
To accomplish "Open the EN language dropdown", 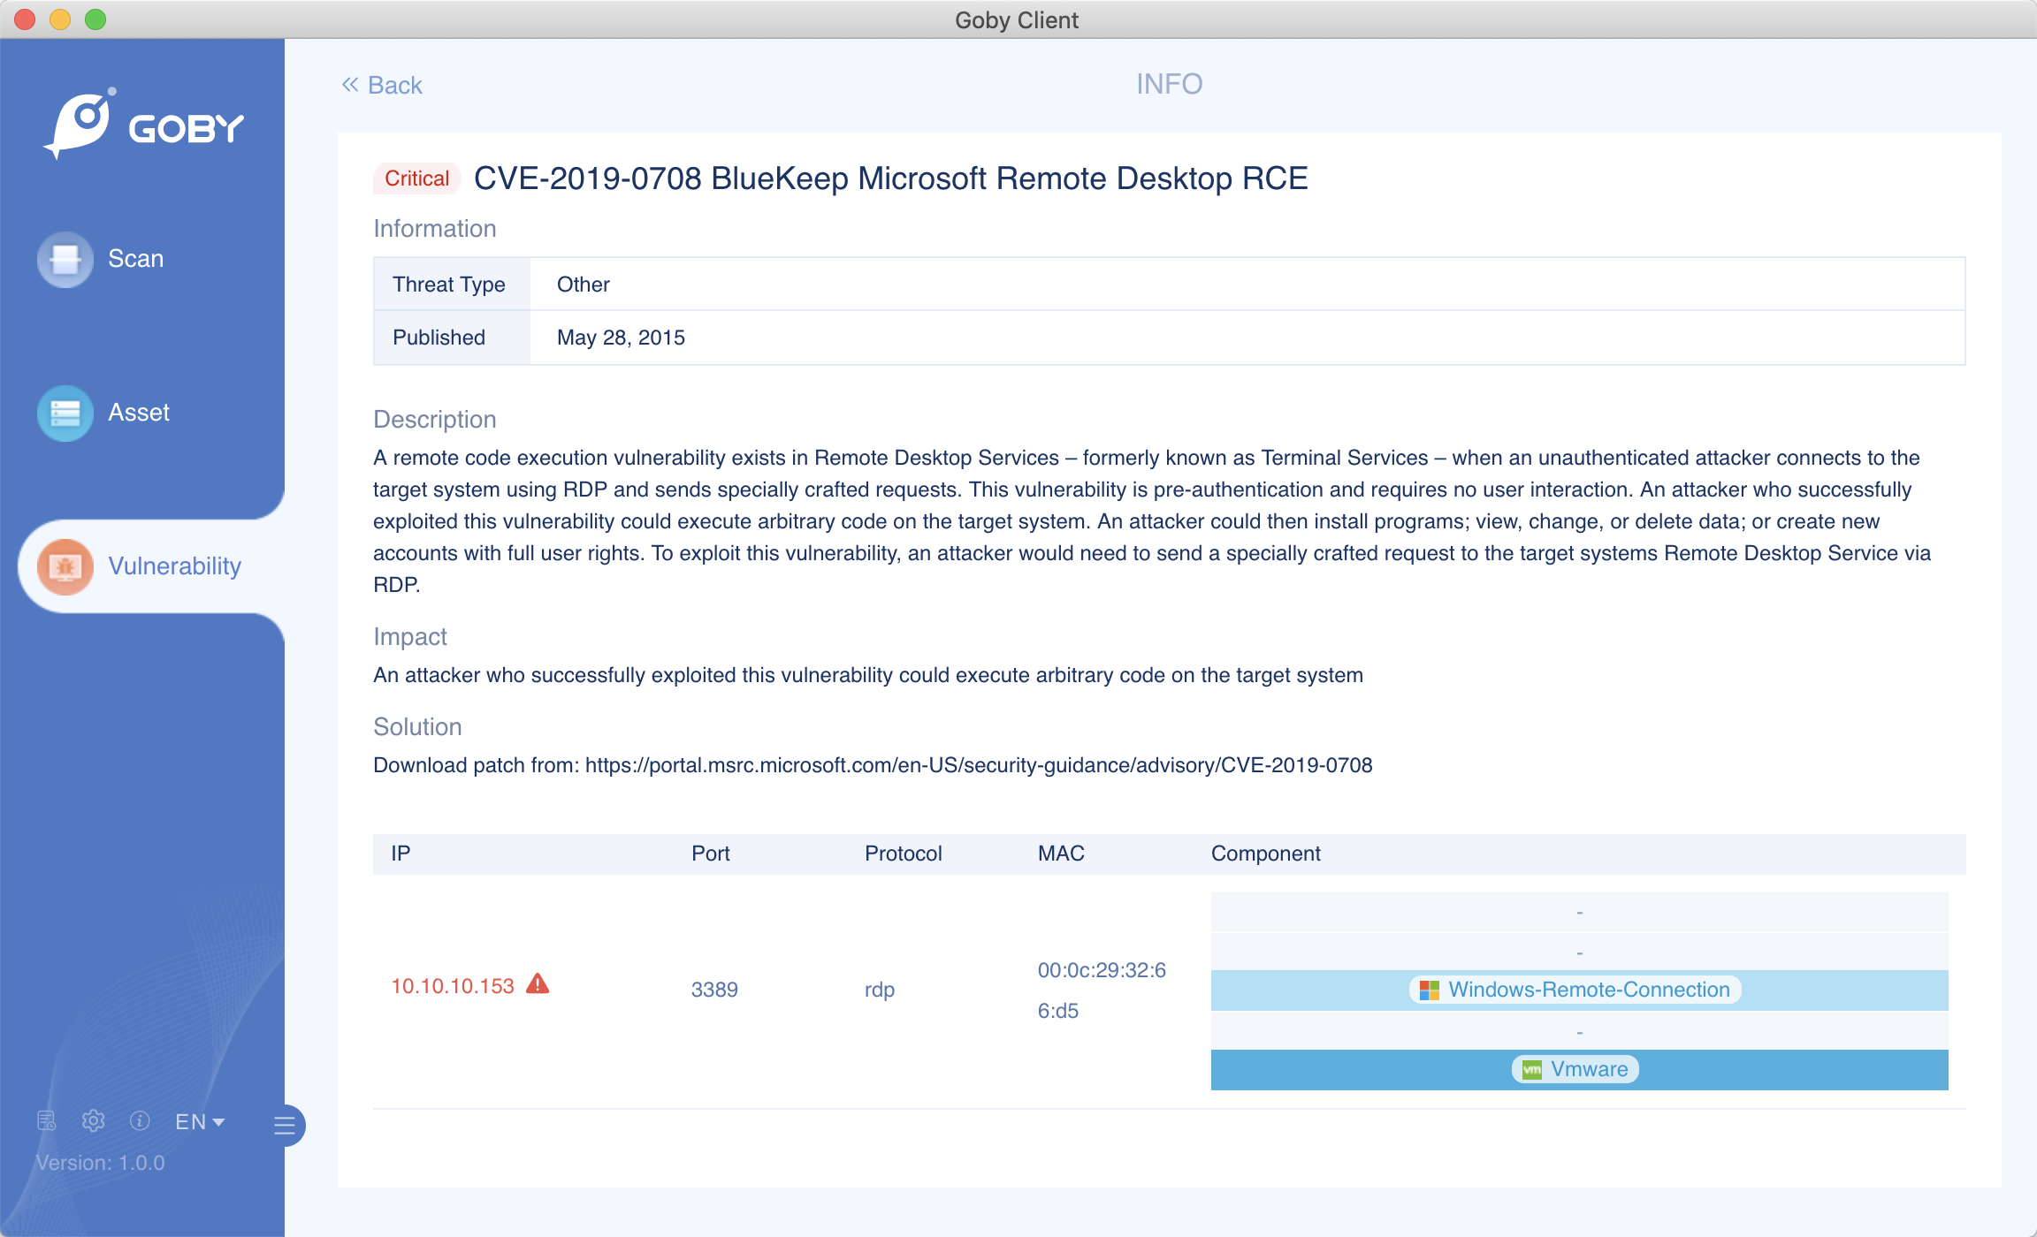I will [200, 1121].
